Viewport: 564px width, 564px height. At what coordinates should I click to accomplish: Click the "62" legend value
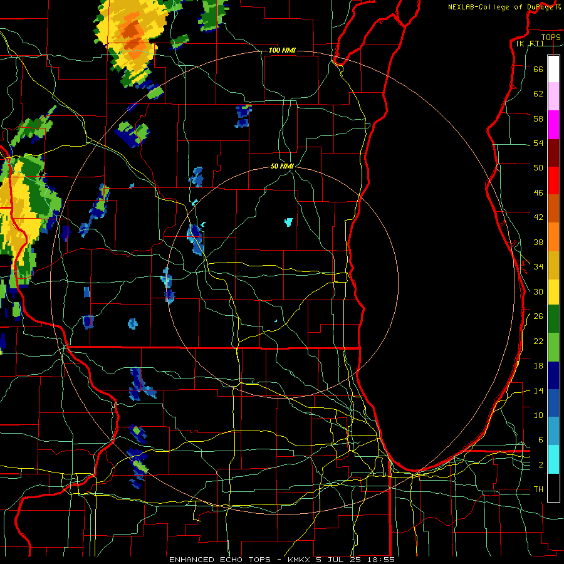[538, 94]
